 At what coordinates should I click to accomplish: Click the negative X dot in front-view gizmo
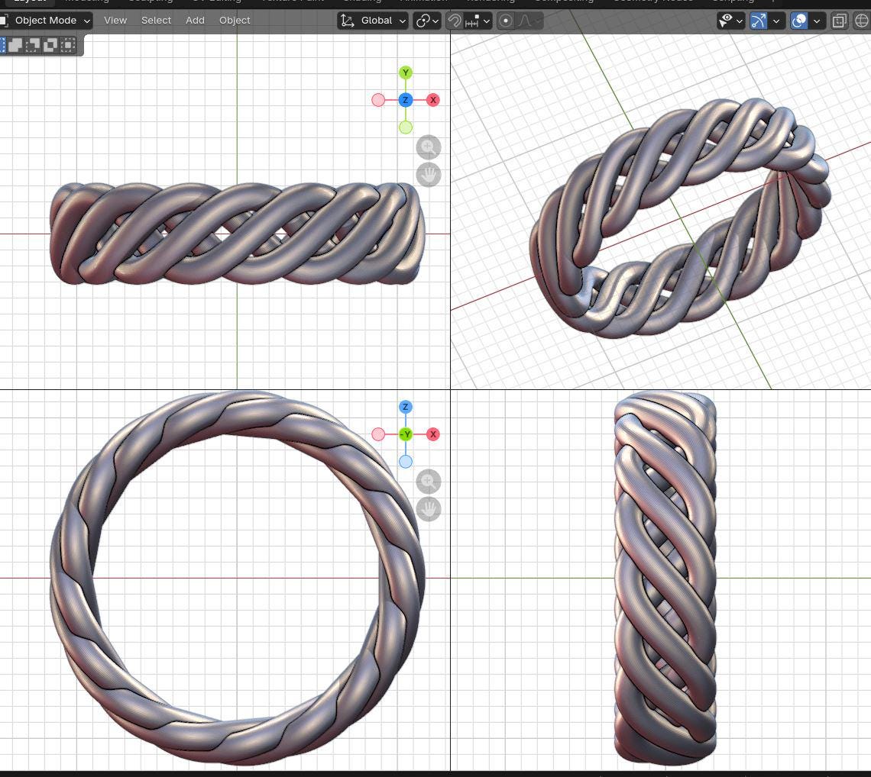[x=378, y=434]
